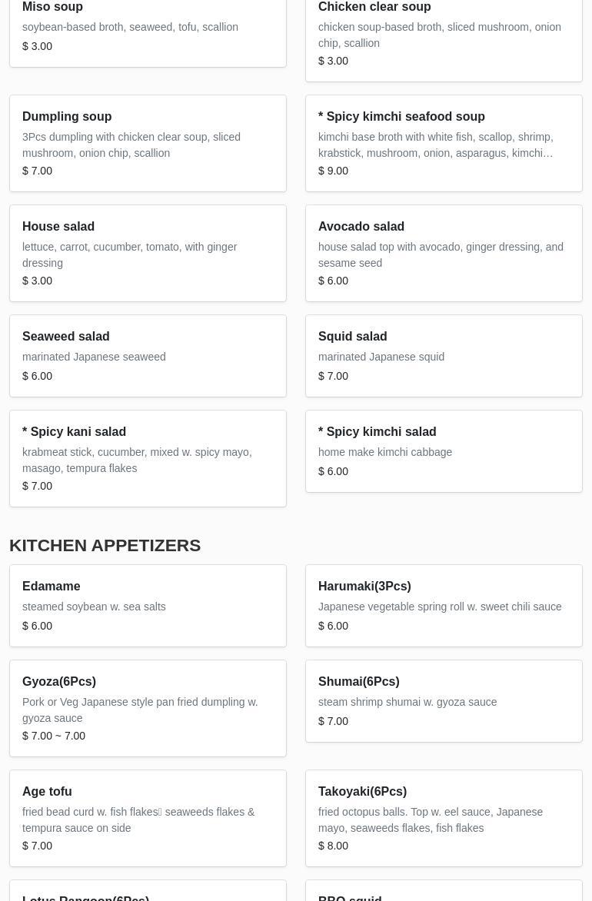Open the Seaweed salad card
The image size is (592, 901).
click(148, 355)
